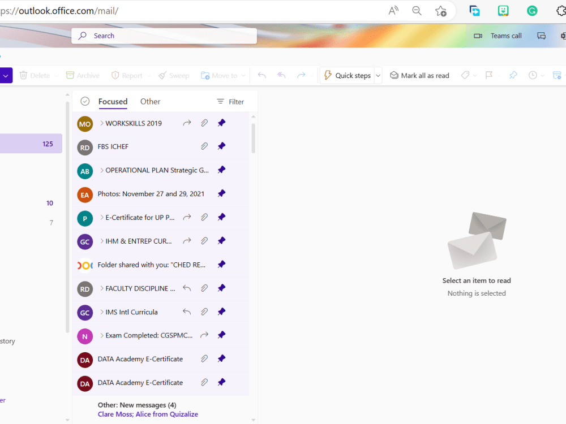The image size is (566, 424).
Task: Open the Quick steps dropdown arrow
Action: click(378, 76)
